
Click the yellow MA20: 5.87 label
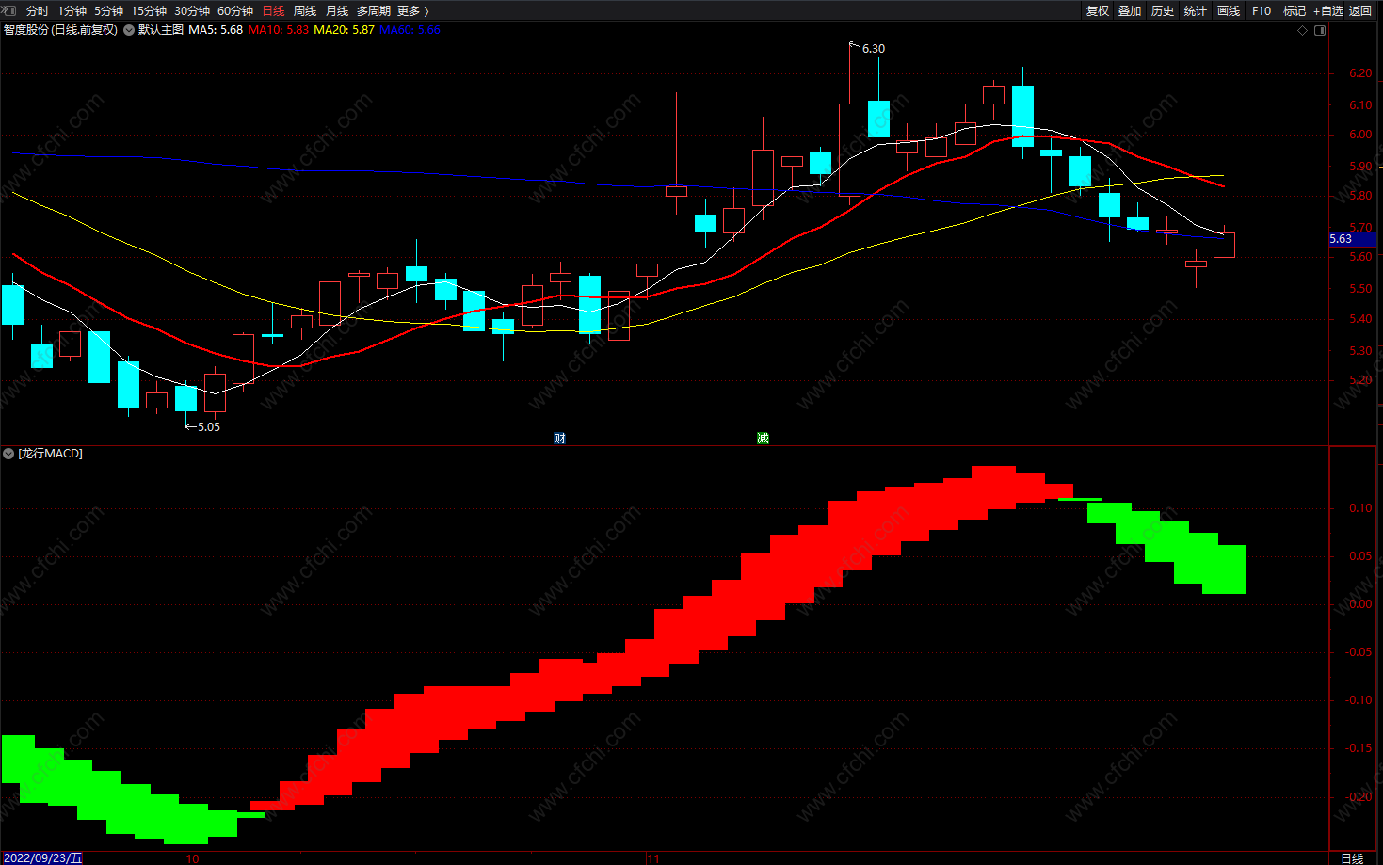pos(344,30)
